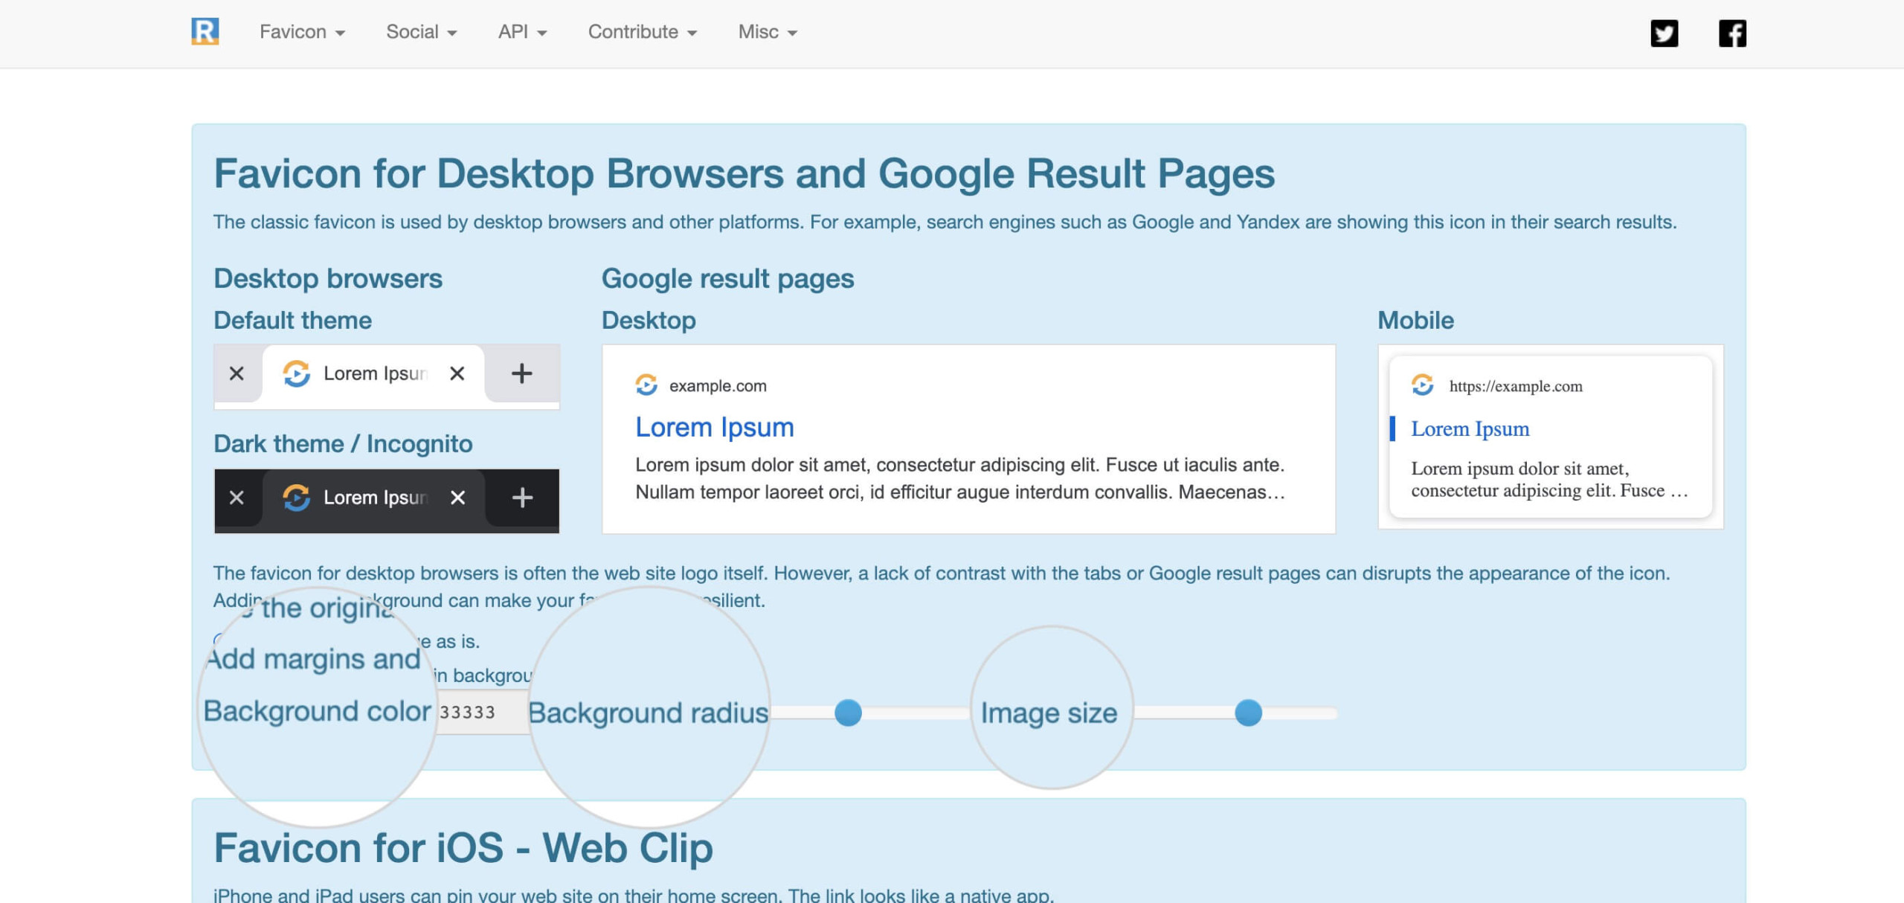Click https://example.com in the Mobile result
The image size is (1904, 903).
click(x=1516, y=386)
